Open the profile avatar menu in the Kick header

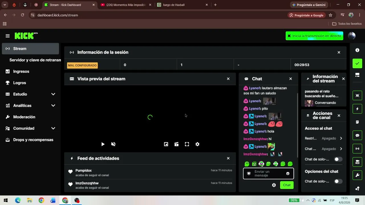[352, 36]
